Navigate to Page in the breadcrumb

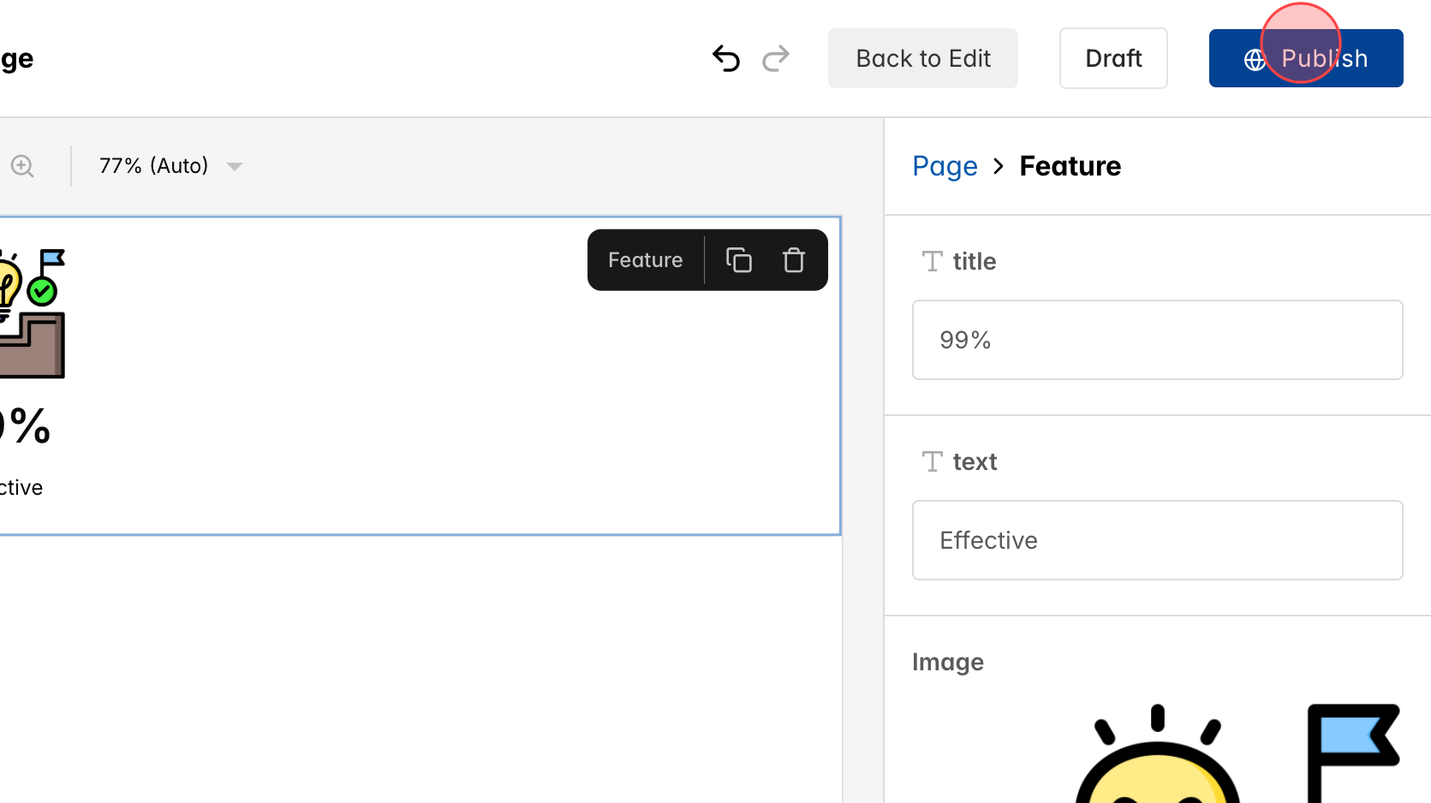point(945,166)
